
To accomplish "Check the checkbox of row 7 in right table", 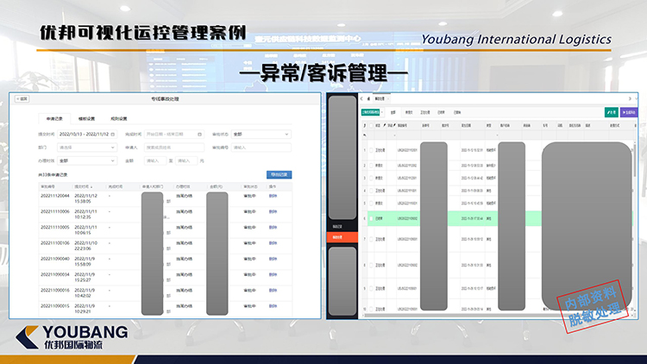I will (x=371, y=239).
